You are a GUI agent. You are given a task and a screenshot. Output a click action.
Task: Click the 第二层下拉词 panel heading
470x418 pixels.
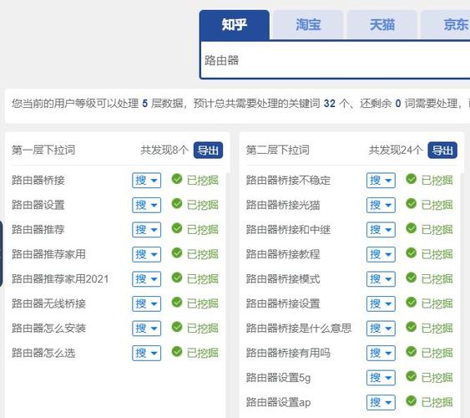click(277, 150)
